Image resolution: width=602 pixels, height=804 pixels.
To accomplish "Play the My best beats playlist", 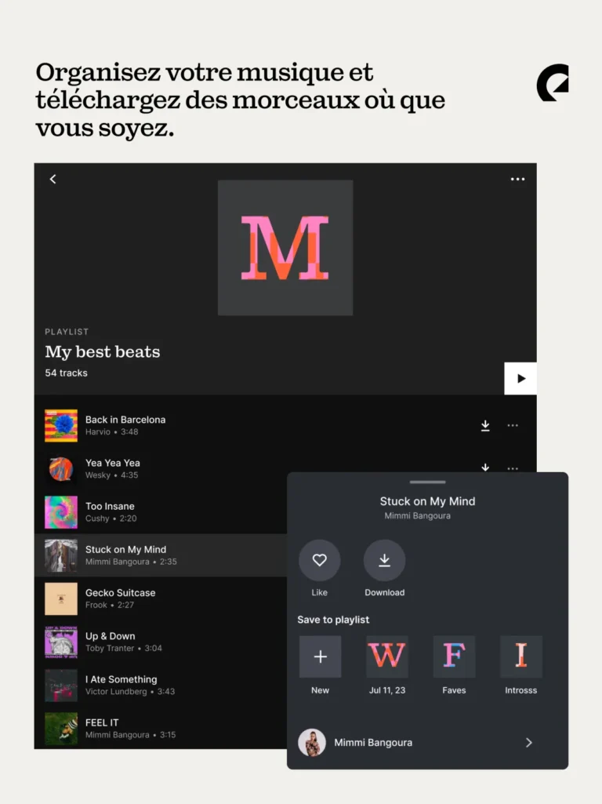I will (520, 378).
